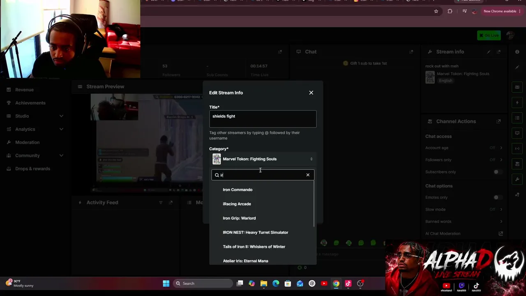Choose Tails of Iron II: Whiskers of Winter
This screenshot has height=296, width=526.
pos(254,247)
